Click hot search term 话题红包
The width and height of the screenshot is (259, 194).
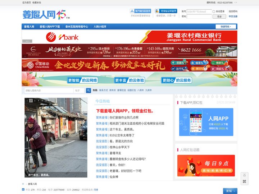coord(132,90)
